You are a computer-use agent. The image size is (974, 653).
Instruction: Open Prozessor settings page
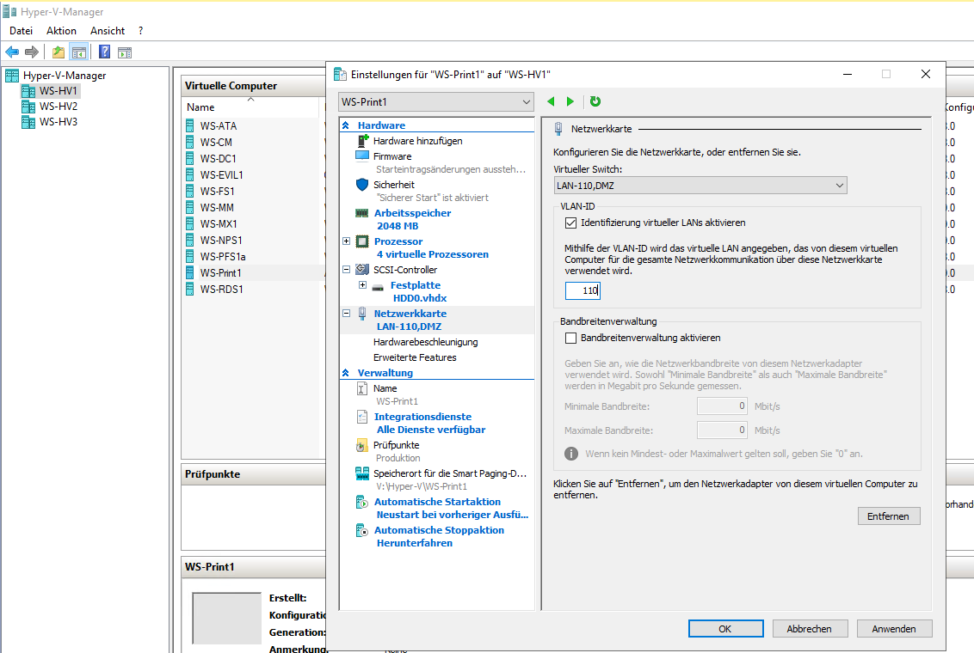[398, 241]
